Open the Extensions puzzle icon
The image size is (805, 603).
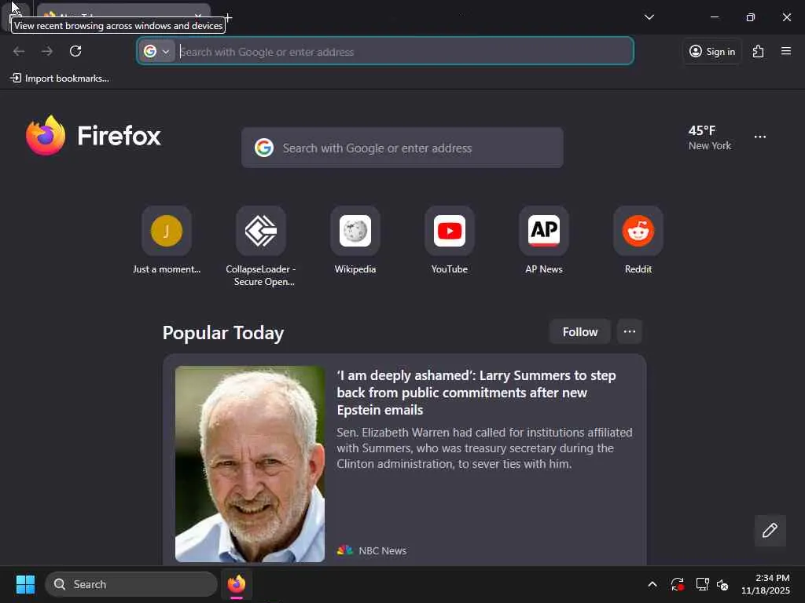click(759, 51)
